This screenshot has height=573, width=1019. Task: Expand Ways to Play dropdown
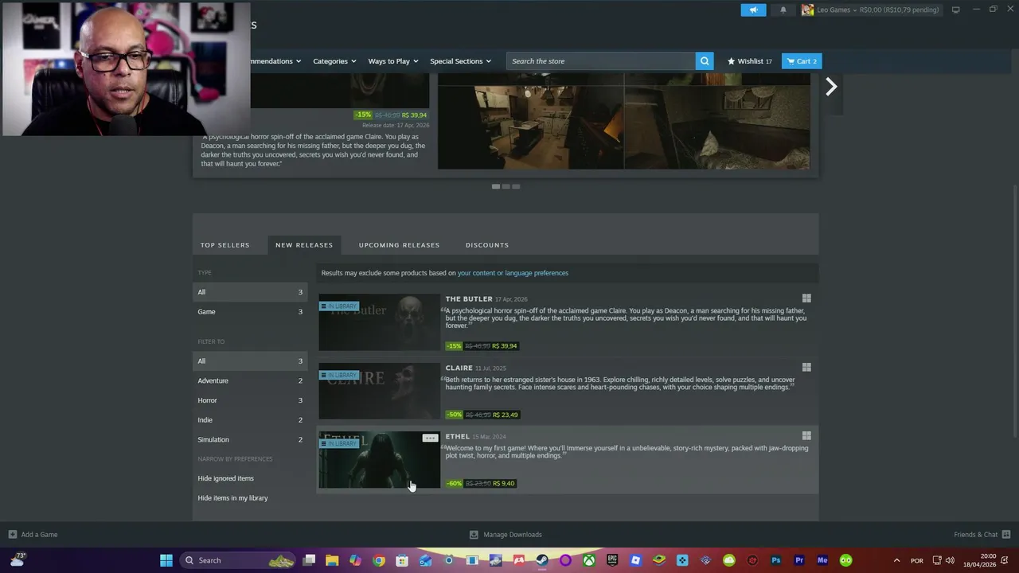pyautogui.click(x=393, y=61)
